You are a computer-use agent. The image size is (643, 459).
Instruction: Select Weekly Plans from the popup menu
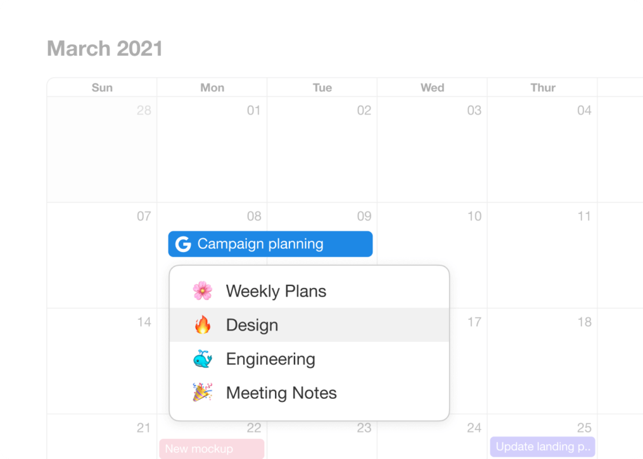tap(276, 291)
